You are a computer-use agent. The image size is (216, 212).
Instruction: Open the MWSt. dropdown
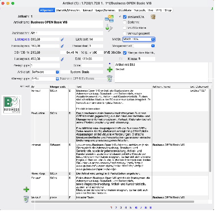coord(139,39)
